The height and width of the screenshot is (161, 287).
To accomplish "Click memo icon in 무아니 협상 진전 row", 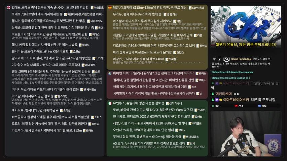I will (184, 137).
